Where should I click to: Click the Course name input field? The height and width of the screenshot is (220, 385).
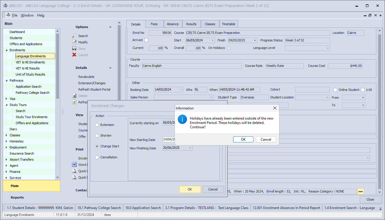(x=257, y=33)
